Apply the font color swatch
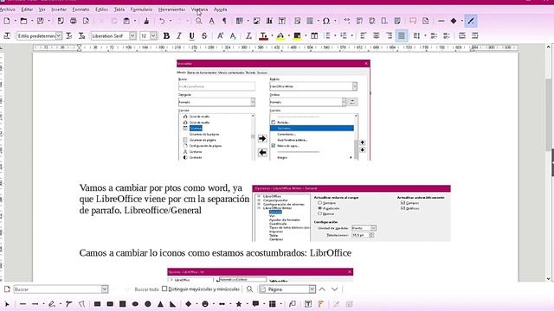 pos(263,36)
